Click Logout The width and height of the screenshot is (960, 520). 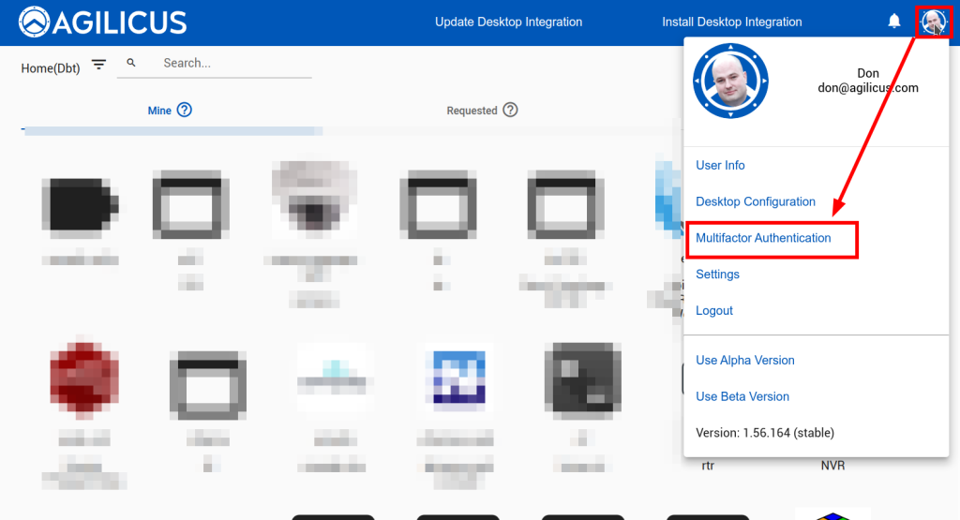[713, 311]
